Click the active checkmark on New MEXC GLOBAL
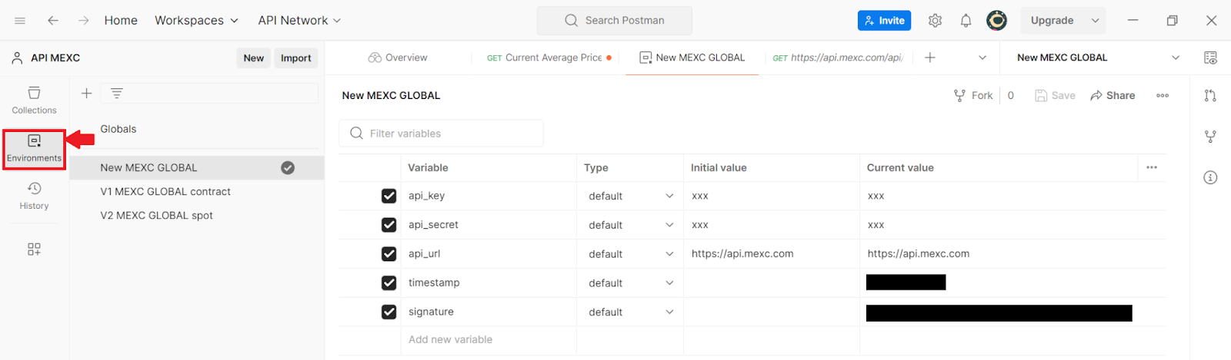 pyautogui.click(x=288, y=167)
